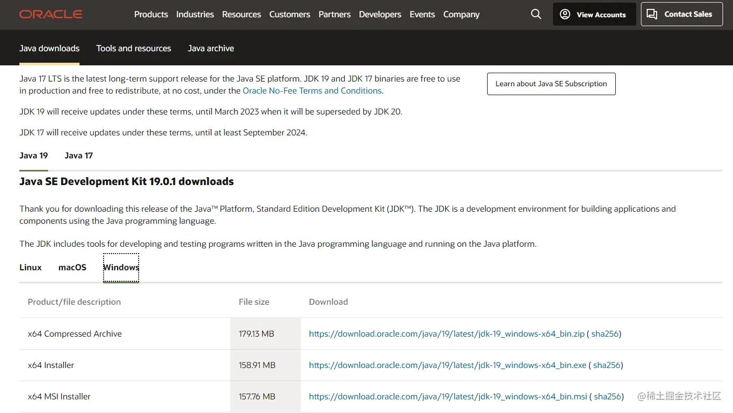
Task: Open sha256 link for MSI installer
Action: (x=607, y=396)
